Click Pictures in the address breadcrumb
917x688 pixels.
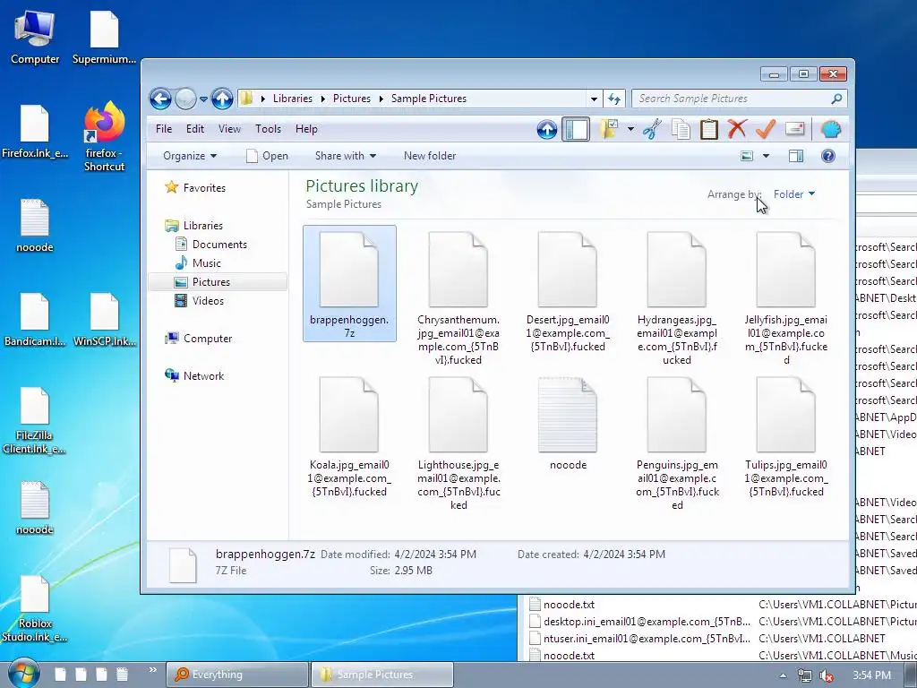[x=351, y=99]
